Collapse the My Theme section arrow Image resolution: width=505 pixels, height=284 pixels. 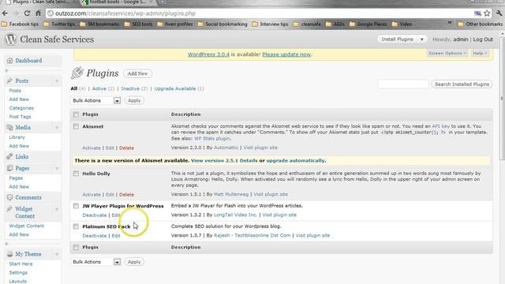[57, 254]
